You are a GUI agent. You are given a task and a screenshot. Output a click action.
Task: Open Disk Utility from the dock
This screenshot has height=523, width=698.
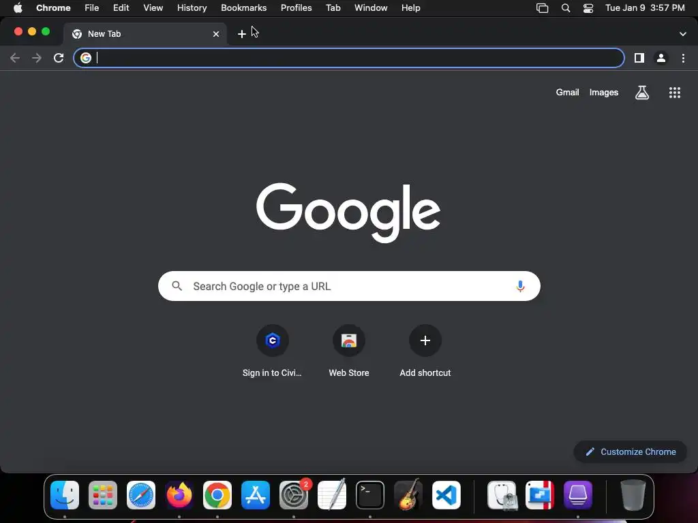coord(502,495)
